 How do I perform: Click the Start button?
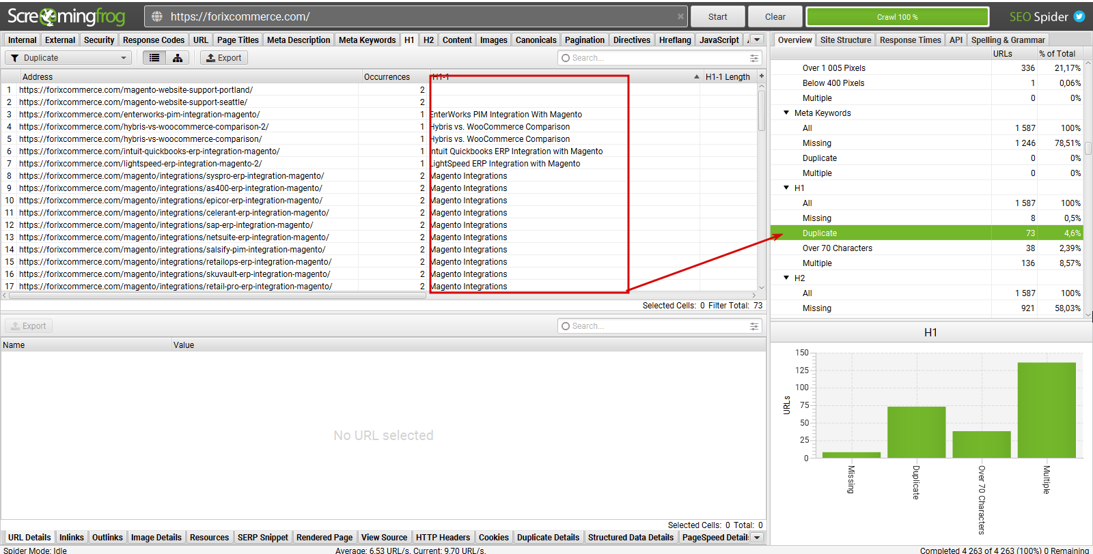pyautogui.click(x=717, y=16)
